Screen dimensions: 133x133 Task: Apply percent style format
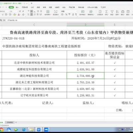[x=66, y=14]
